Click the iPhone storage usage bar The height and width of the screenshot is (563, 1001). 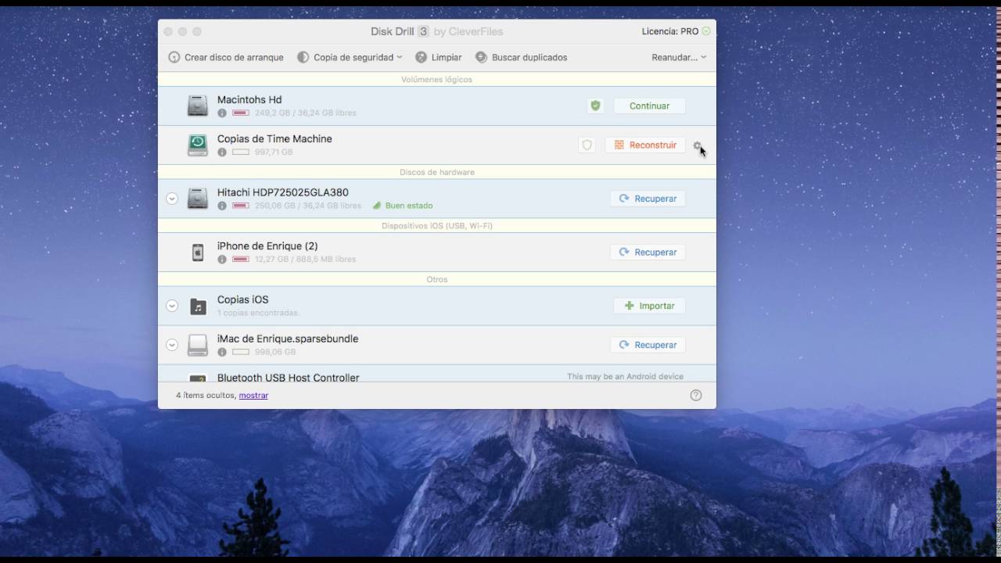click(241, 259)
